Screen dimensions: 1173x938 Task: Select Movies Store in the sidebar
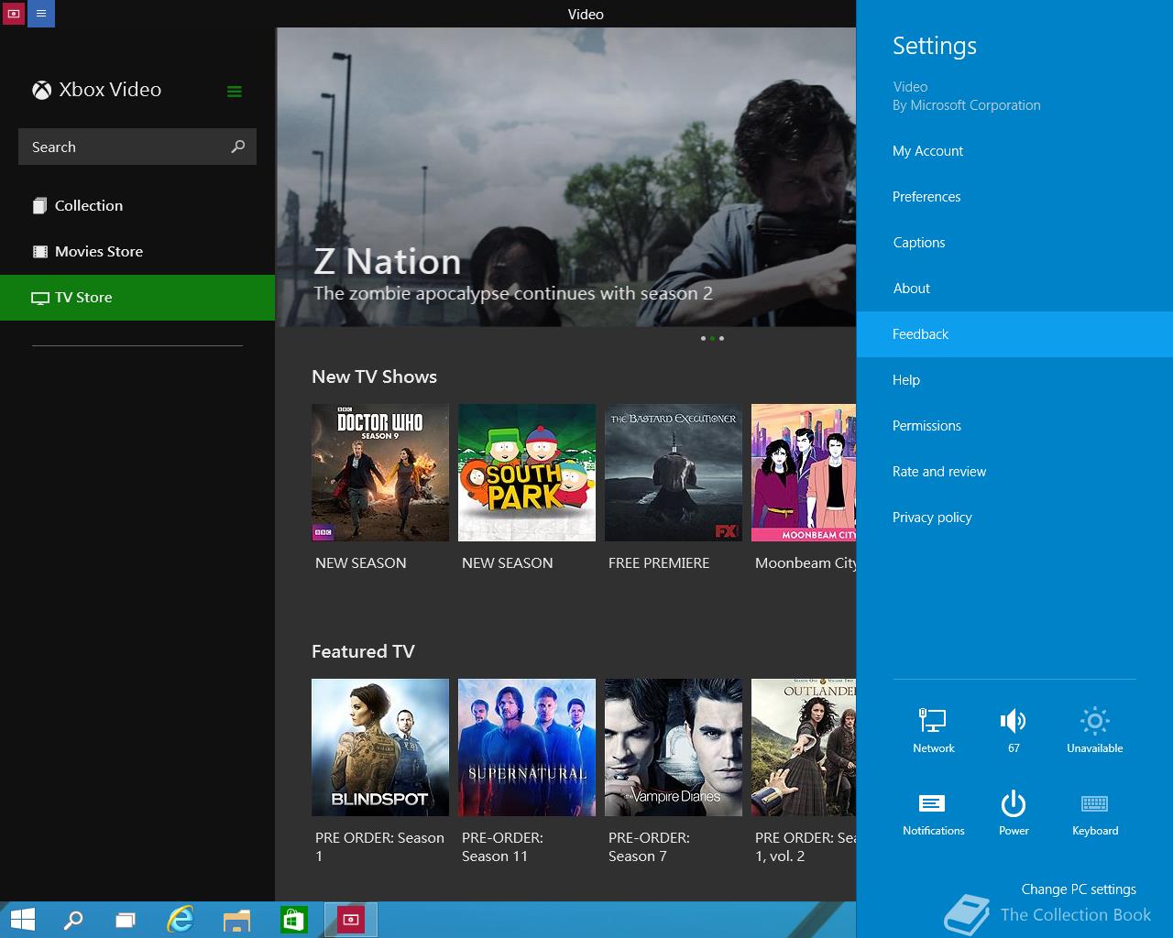137,252
